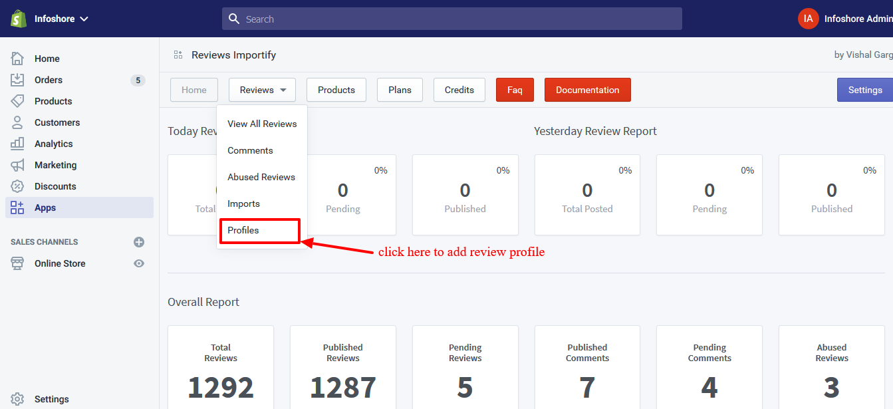Click the SALES CHANNELS section label

pos(45,242)
